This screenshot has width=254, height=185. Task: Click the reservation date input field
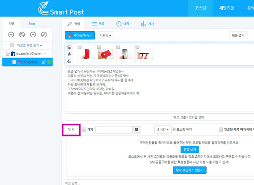click(114, 130)
